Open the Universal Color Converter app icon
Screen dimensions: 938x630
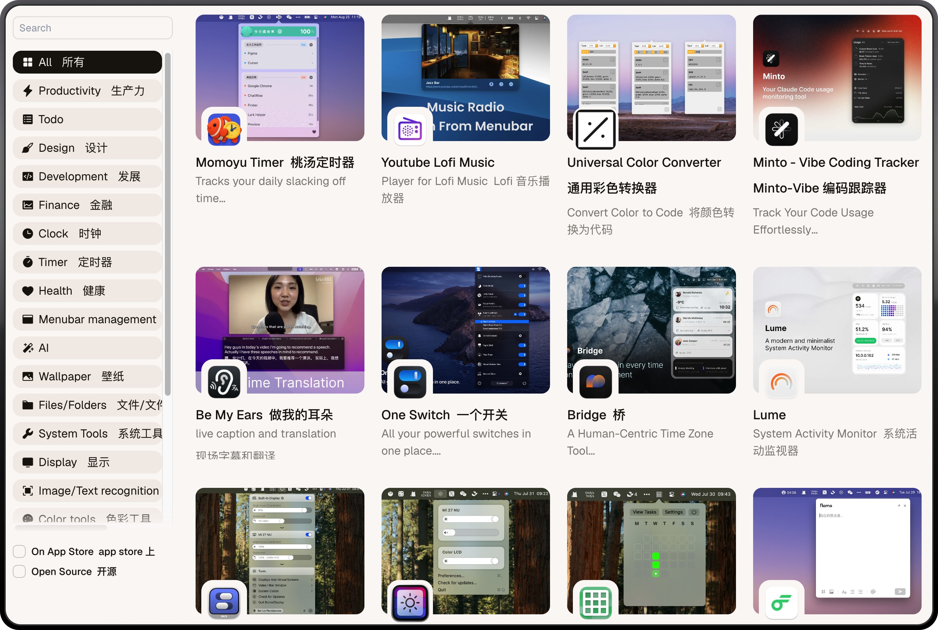[x=595, y=129]
